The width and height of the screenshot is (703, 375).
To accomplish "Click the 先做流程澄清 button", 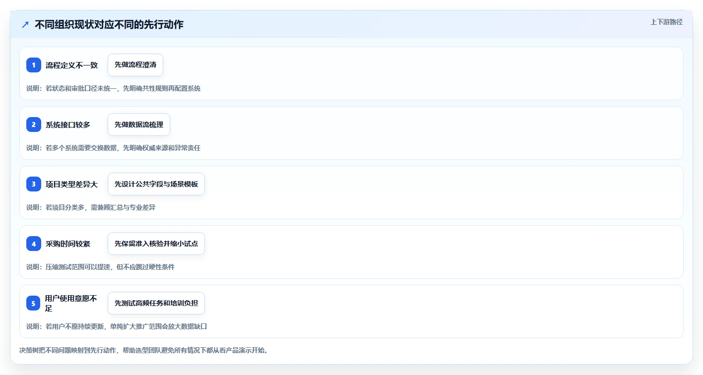I will (x=135, y=65).
